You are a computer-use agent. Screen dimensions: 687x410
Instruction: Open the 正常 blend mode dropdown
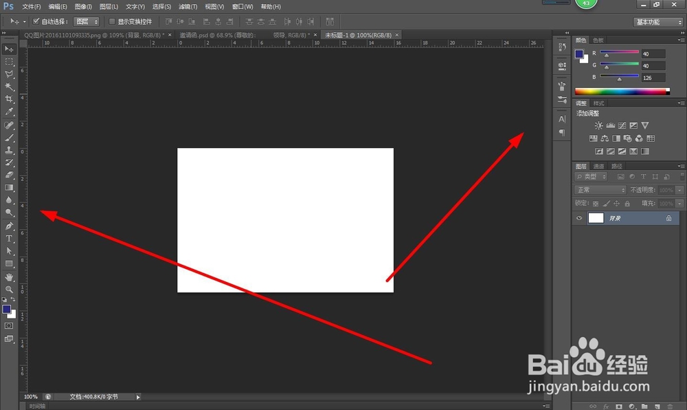coord(600,190)
